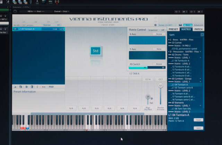222x145 pixels.
Task: Select '18 Tamtam serie-C all' matrix
Action: click(183, 100)
